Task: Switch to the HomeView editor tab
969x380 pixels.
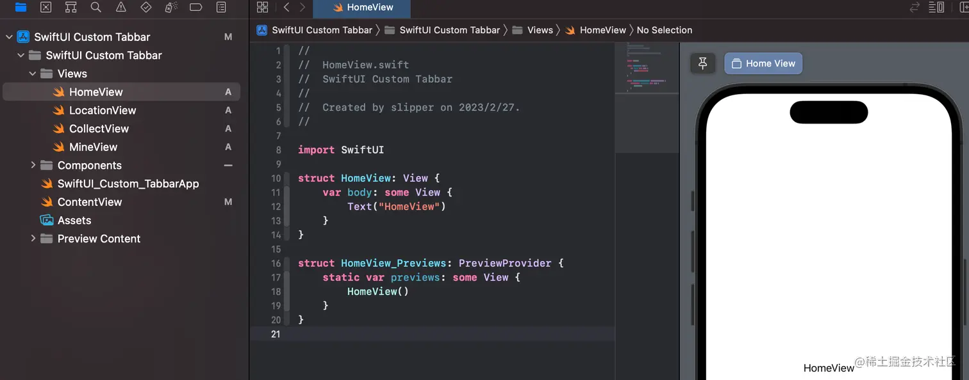Action: coord(362,9)
